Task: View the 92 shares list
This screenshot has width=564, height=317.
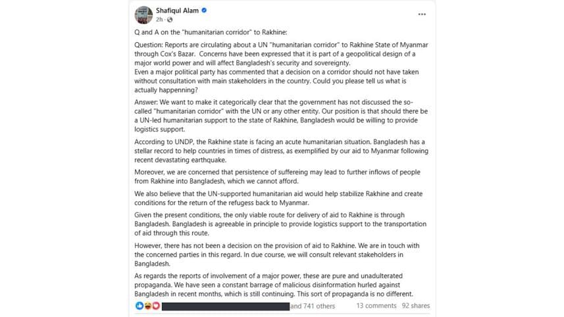Action: click(x=416, y=306)
